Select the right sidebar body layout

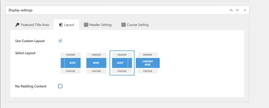coord(122,63)
